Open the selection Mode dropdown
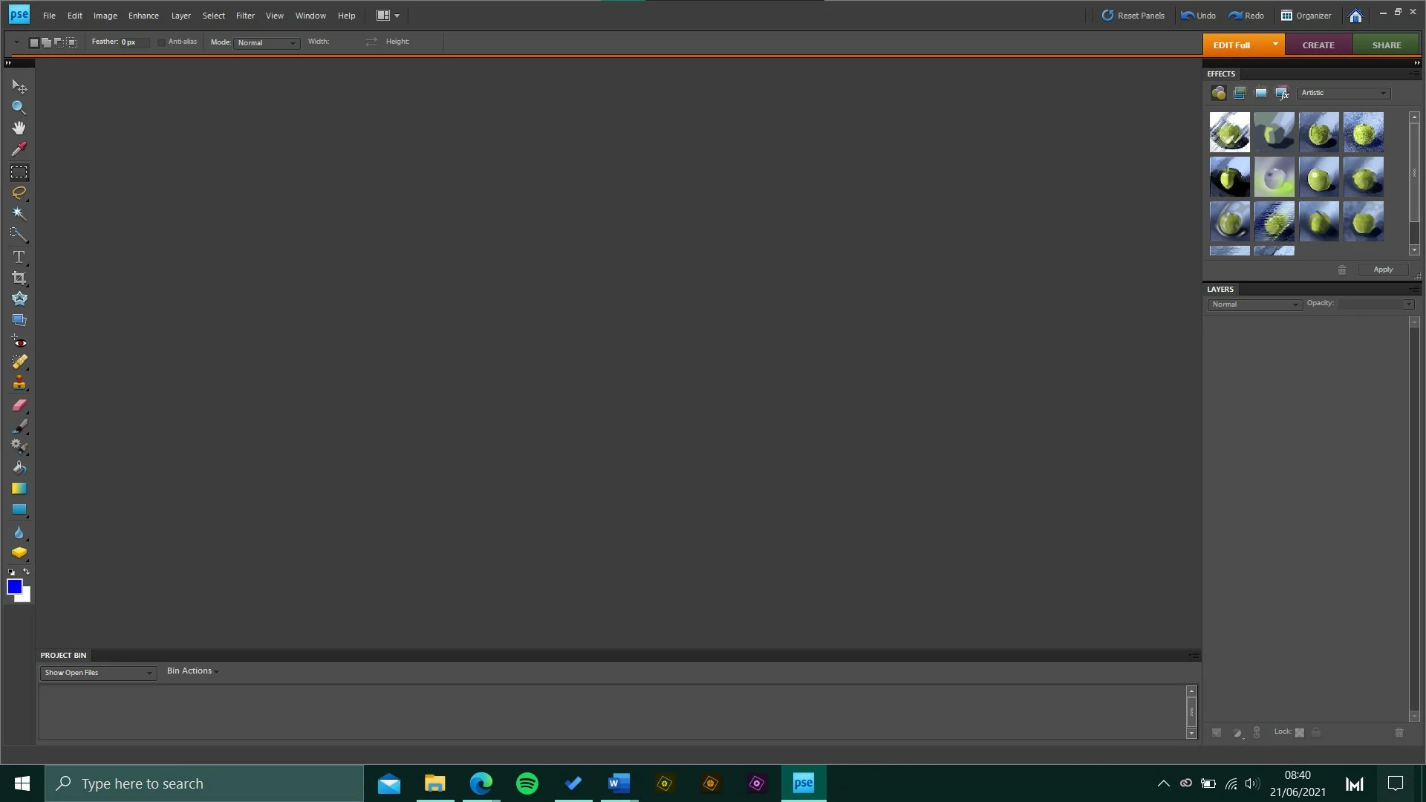 tap(267, 43)
